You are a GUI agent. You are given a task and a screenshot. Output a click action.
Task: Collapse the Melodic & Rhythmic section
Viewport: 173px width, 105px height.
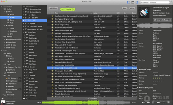[x=138, y=88]
